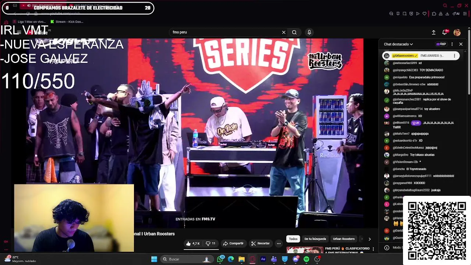Open options for FMS PERÚ recommended video
471x265 pixels.
(373, 249)
